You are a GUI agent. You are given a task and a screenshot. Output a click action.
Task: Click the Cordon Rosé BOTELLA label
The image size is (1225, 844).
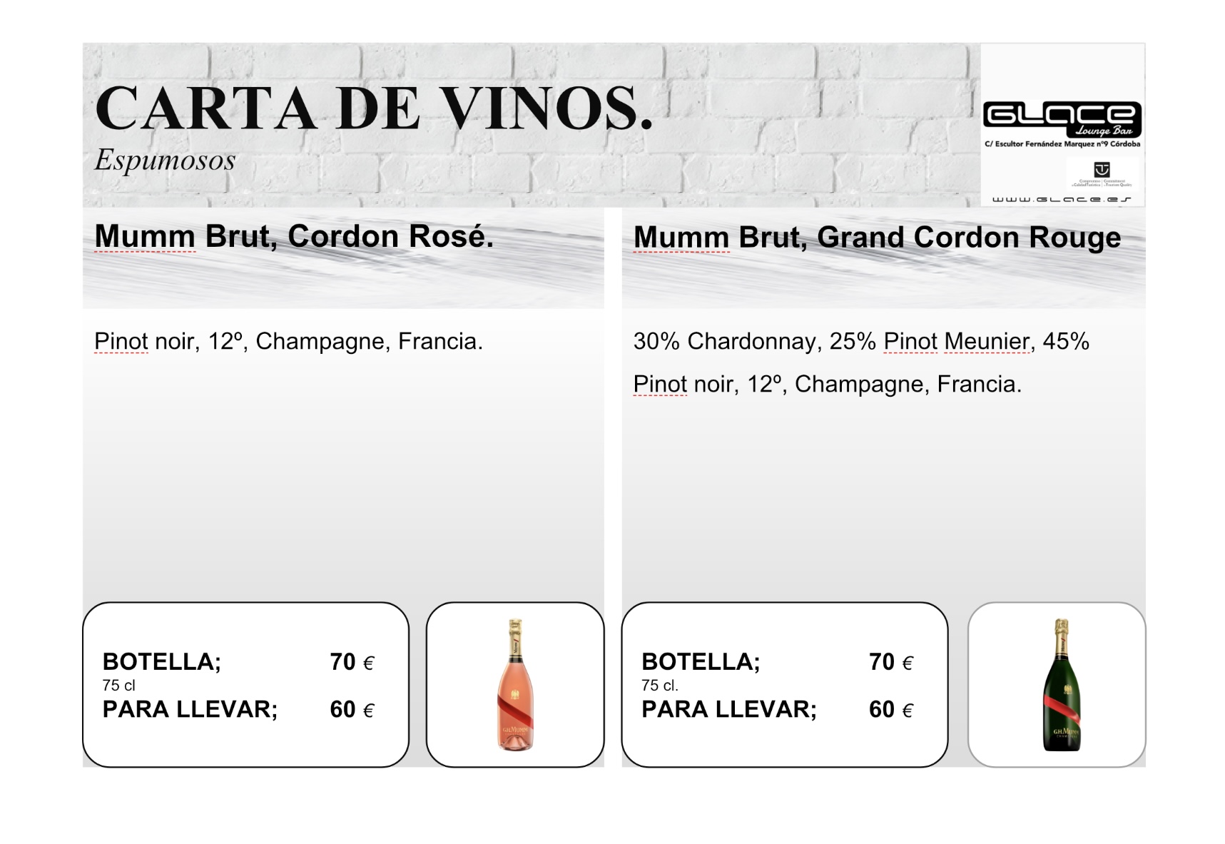tap(162, 662)
